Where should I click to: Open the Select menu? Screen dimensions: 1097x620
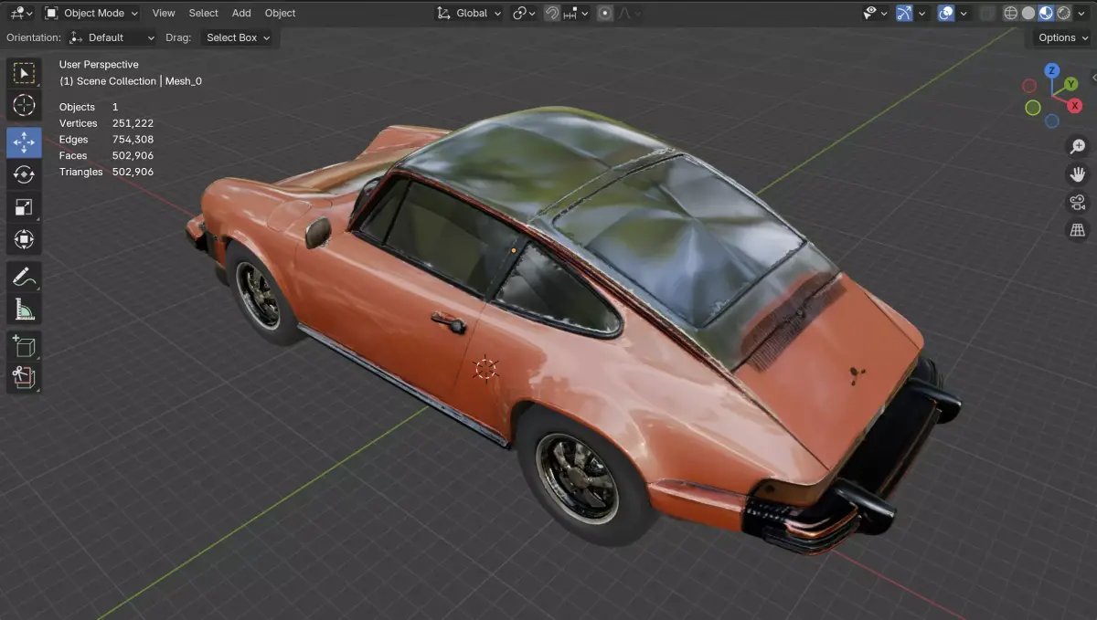[x=203, y=13]
